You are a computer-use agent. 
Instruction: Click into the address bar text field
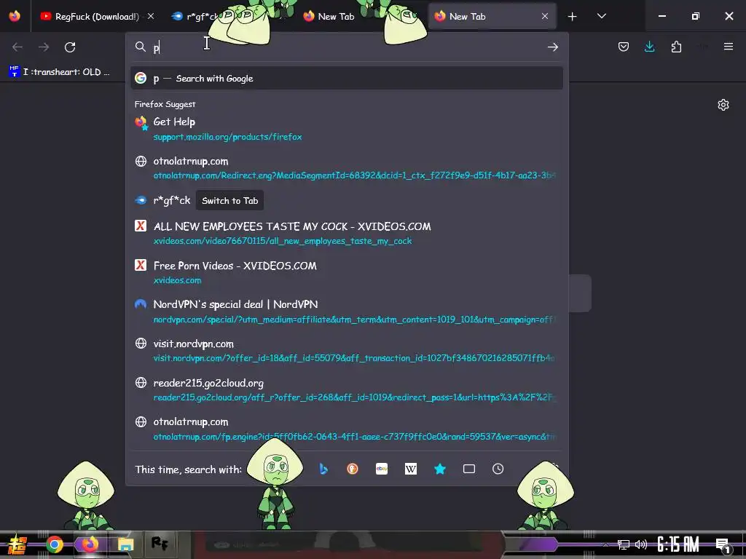[x=348, y=47]
